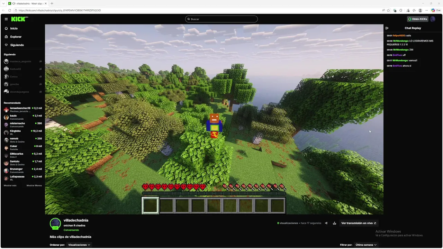The height and width of the screenshot is (249, 443).
Task: Reload the page in browser
Action: tap(10, 10)
